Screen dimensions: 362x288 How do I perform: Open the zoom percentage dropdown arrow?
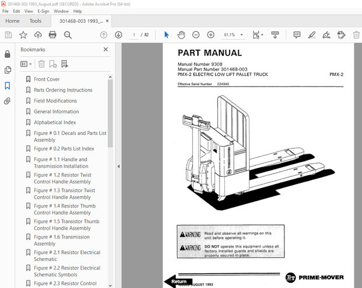242,35
